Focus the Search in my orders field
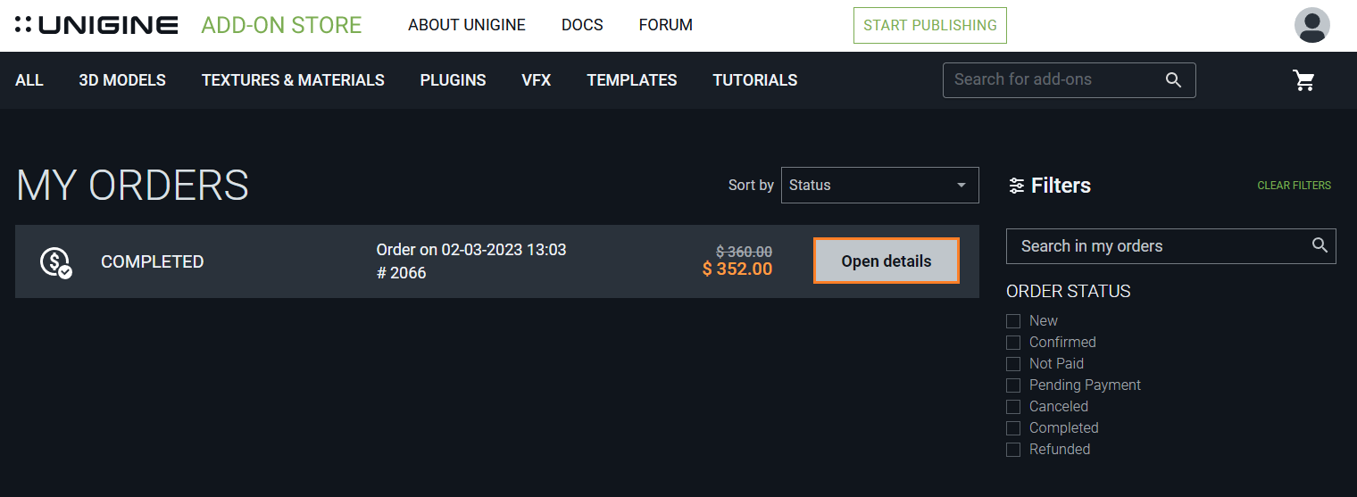 1171,246
